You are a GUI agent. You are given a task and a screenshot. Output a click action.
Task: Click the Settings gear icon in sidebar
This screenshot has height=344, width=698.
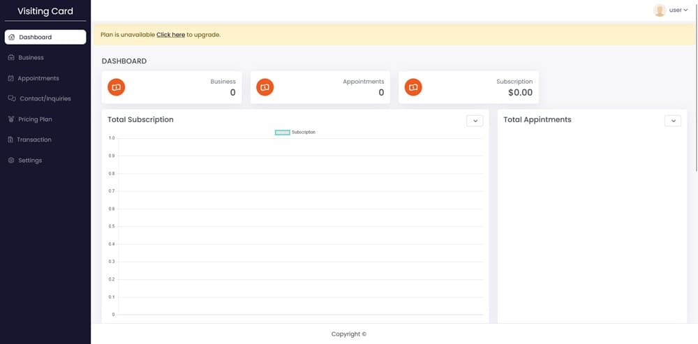[11, 160]
